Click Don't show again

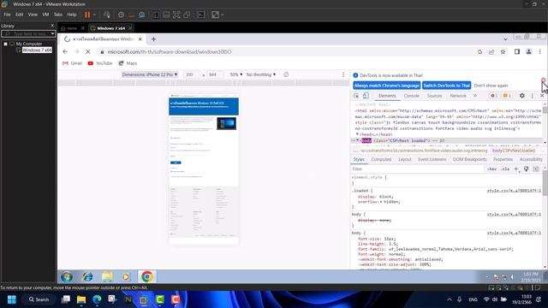[491, 86]
